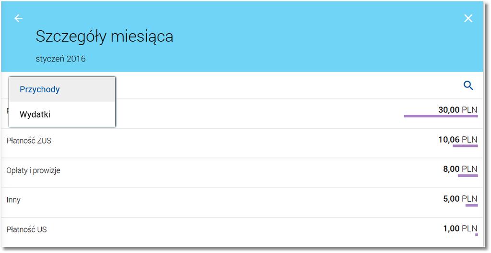Click the purple bar under 5,00 PLN
The image size is (491, 253).
click(472, 205)
